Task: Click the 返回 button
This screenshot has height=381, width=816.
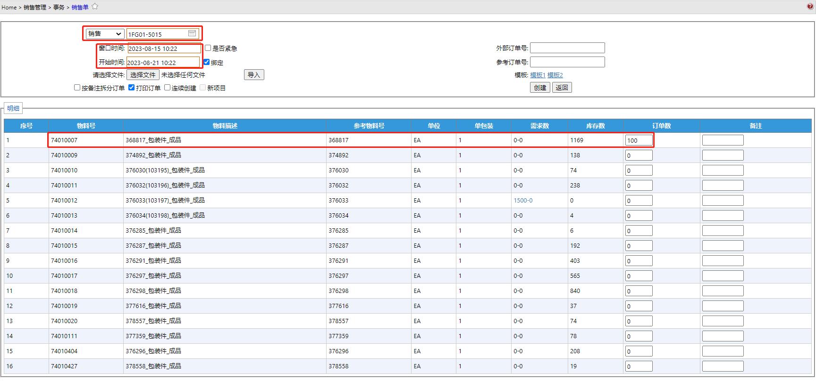Action: tap(562, 88)
